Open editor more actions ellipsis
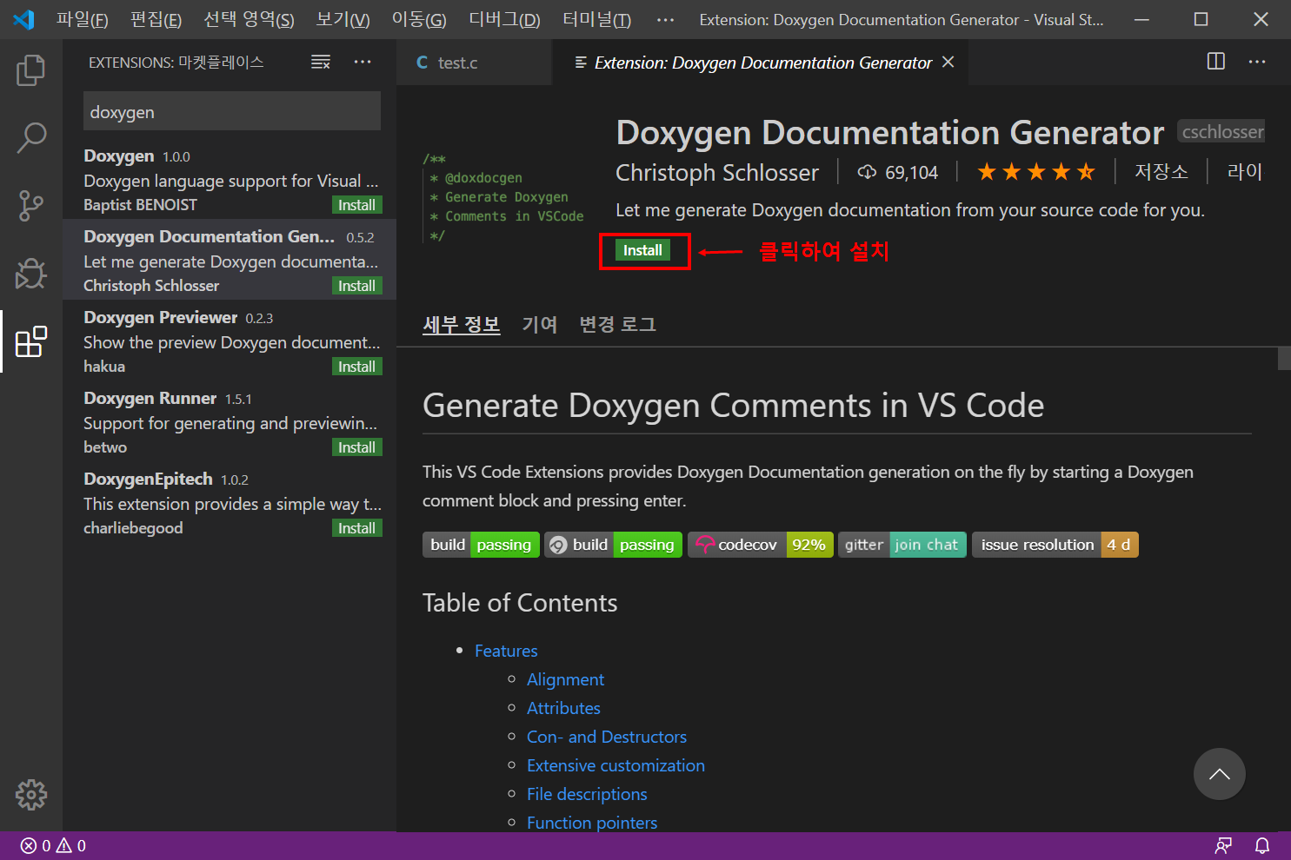 click(1257, 62)
